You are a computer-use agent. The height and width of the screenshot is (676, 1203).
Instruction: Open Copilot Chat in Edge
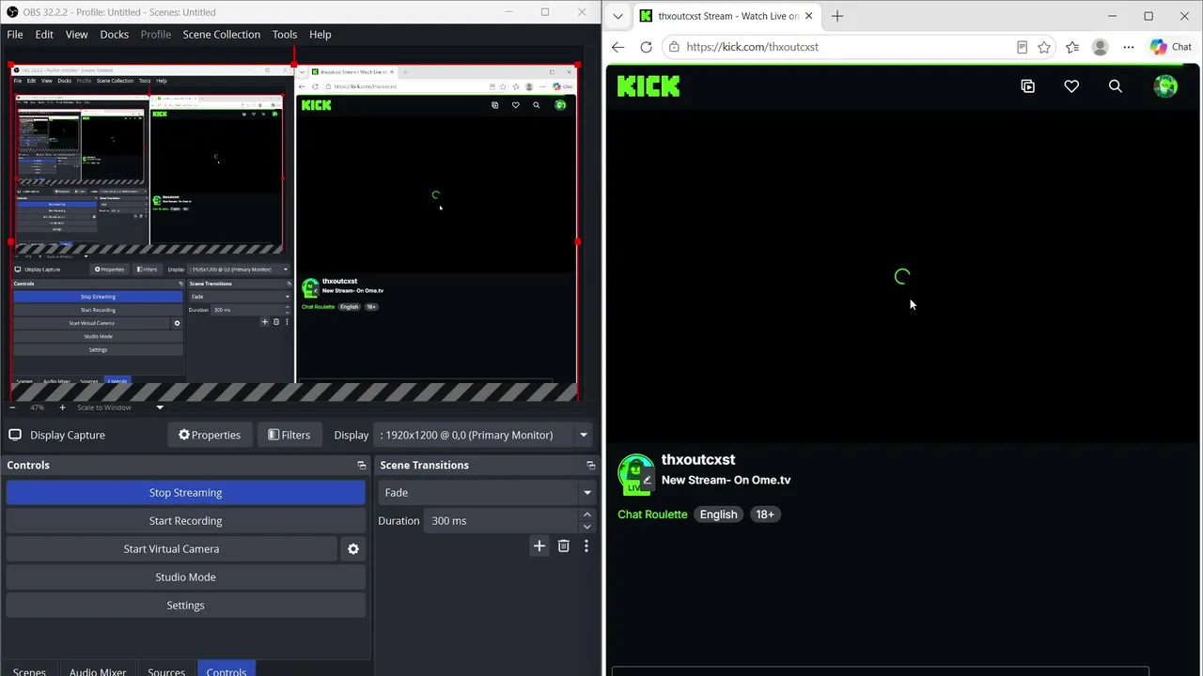[x=1171, y=47]
